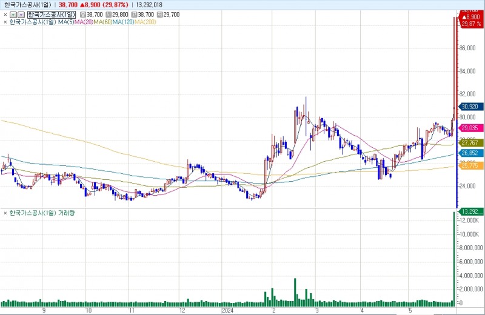
Task: Click the 저 low price icon showing 29,700
Action: click(x=159, y=14)
